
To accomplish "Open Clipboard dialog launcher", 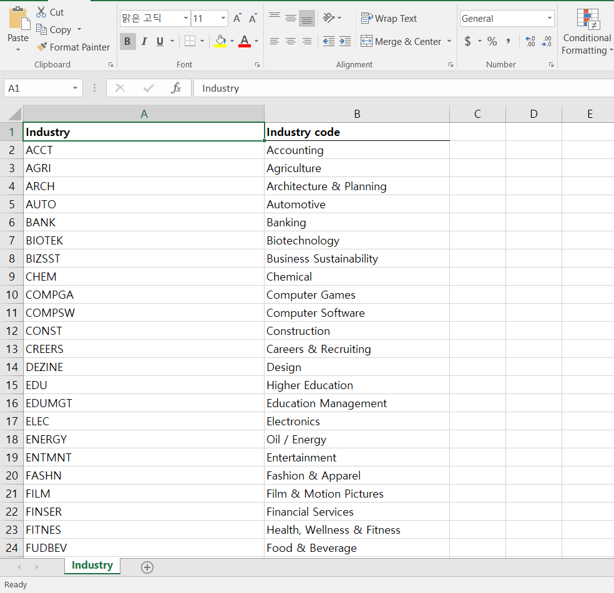I will tap(111, 65).
